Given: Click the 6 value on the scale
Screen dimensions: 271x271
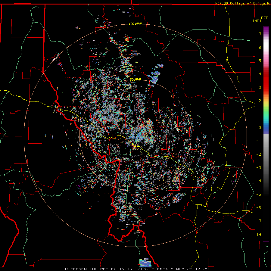Looking at the screenshot, I should click(x=260, y=47).
